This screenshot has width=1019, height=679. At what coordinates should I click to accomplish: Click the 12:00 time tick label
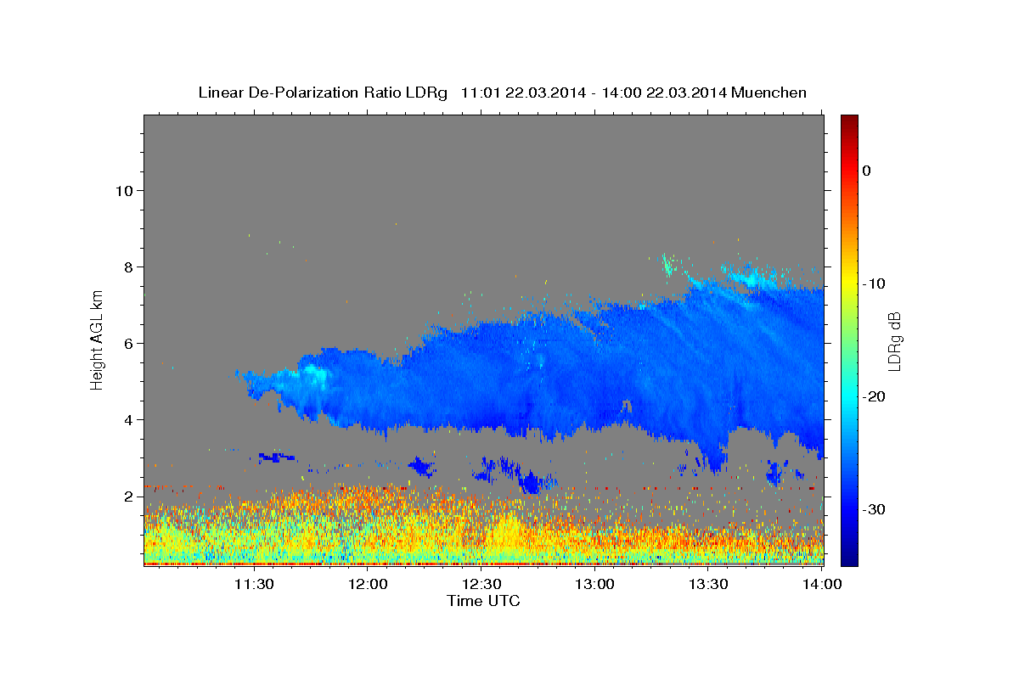click(368, 584)
